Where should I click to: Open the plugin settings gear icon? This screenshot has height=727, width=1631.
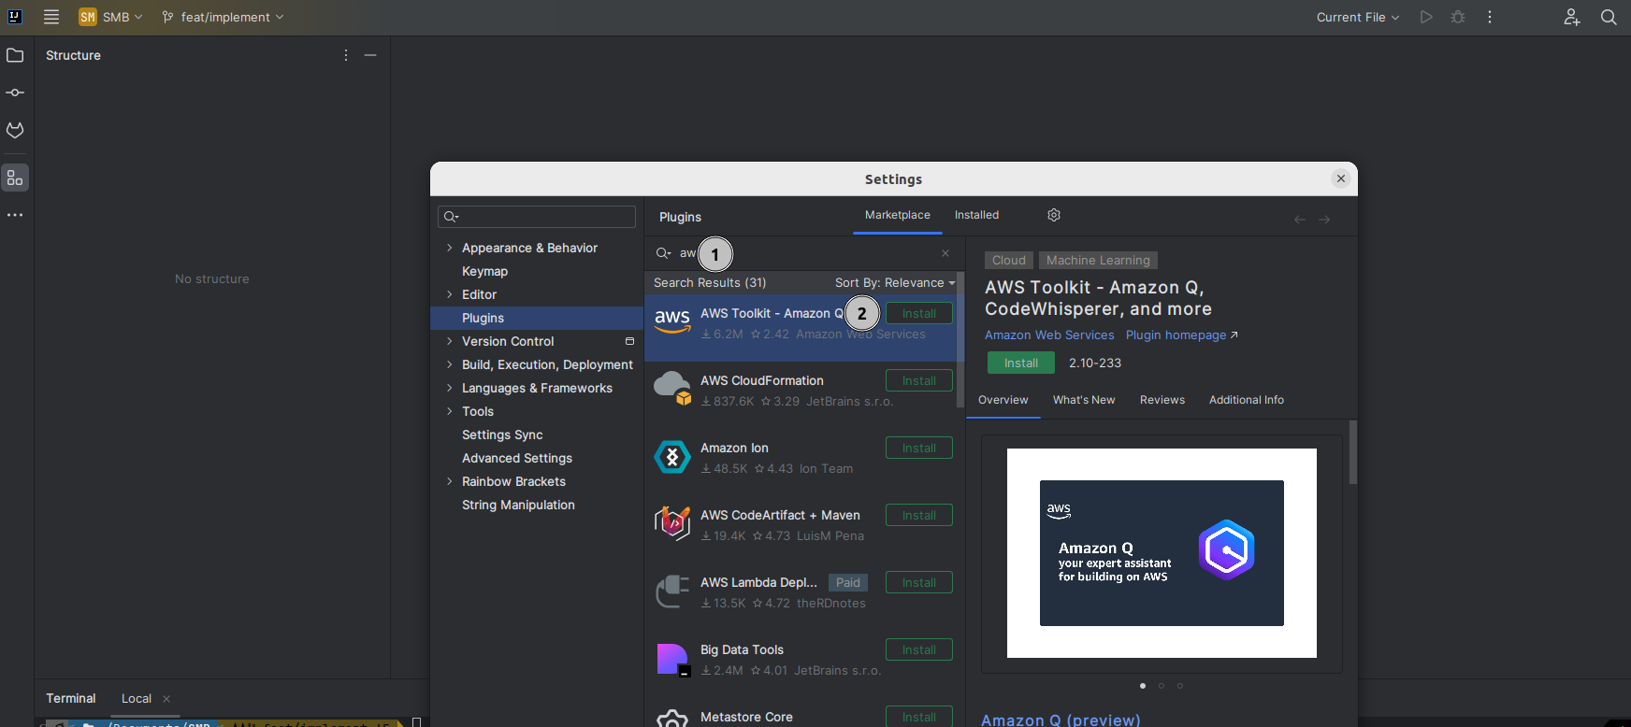pyautogui.click(x=1054, y=215)
